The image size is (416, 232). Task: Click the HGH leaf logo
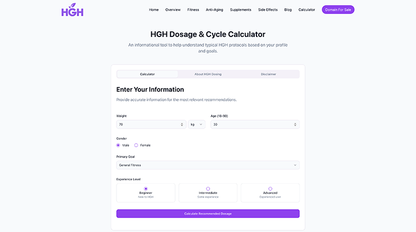(72, 10)
